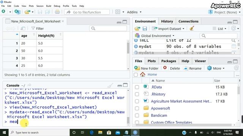Open the panes layout dropdown arrow

click(123, 12)
